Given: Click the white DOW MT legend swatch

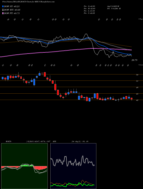Looking at the screenshot, I should click(x=3, y=10).
